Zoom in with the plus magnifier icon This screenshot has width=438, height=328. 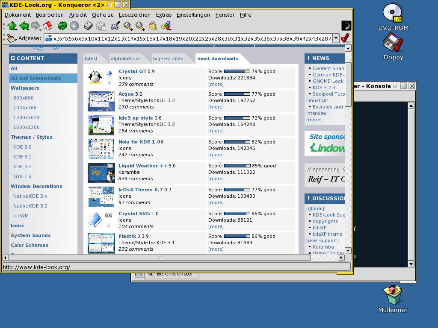[128, 26]
